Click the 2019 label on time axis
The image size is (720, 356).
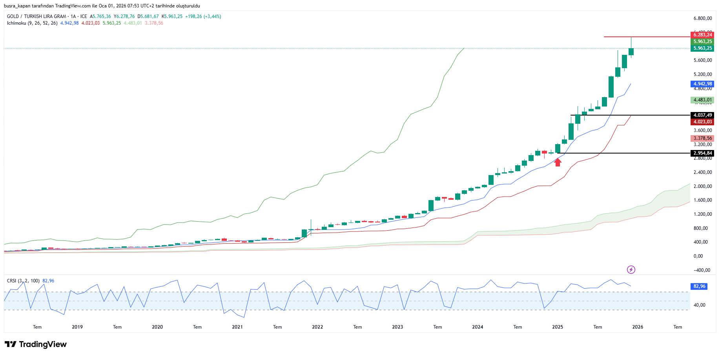77,327
